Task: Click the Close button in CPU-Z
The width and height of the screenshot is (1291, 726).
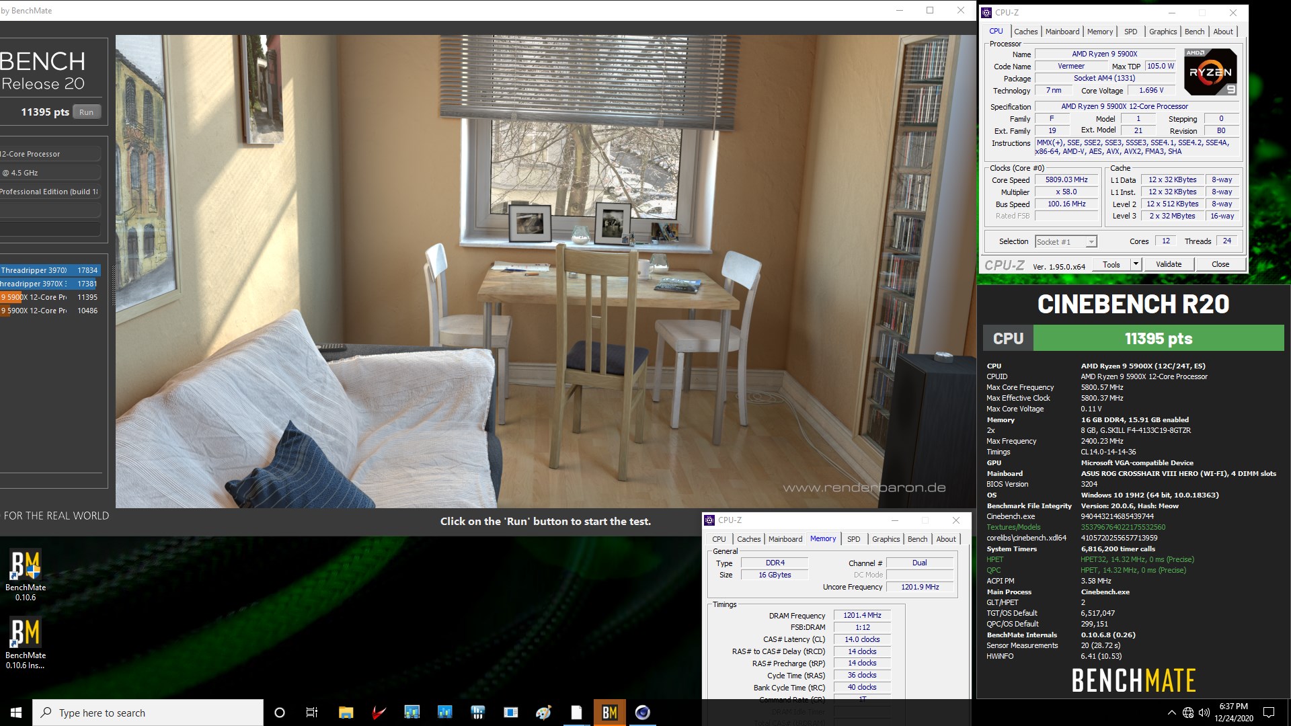Action: click(x=1220, y=264)
